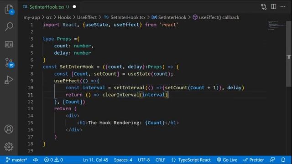292x164 pixels.
Task: Click the Synchronize Changes cloud icon
Action: pyautogui.click(x=36, y=160)
